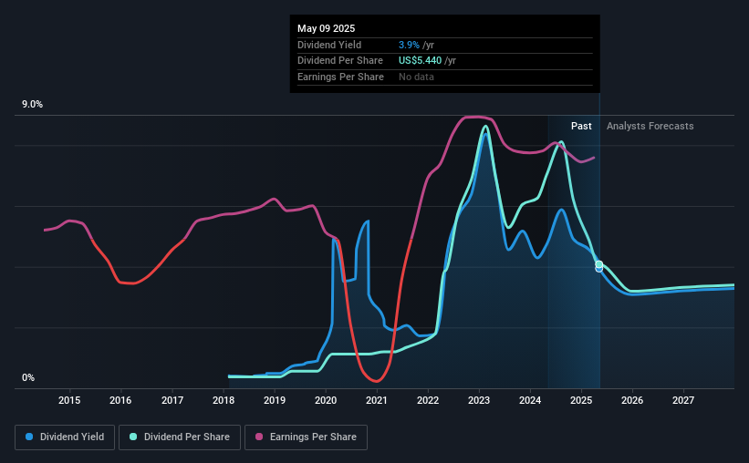The height and width of the screenshot is (463, 749).
Task: Click the 2021 x-axis label
Action: [377, 400]
